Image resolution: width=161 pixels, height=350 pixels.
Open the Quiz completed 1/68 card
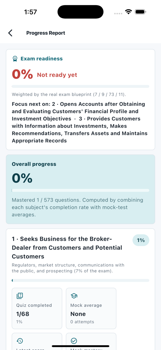click(x=37, y=308)
